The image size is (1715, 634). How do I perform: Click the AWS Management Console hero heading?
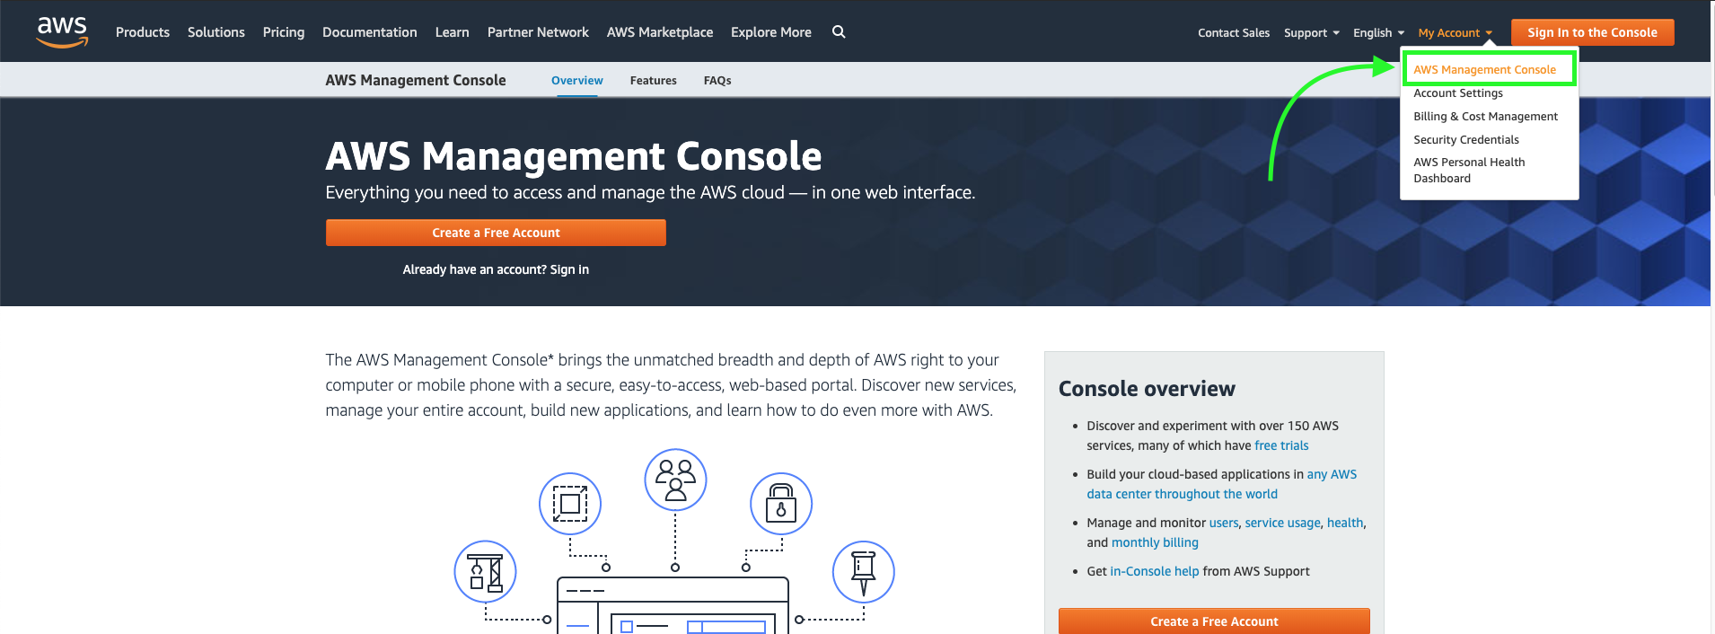tap(574, 156)
